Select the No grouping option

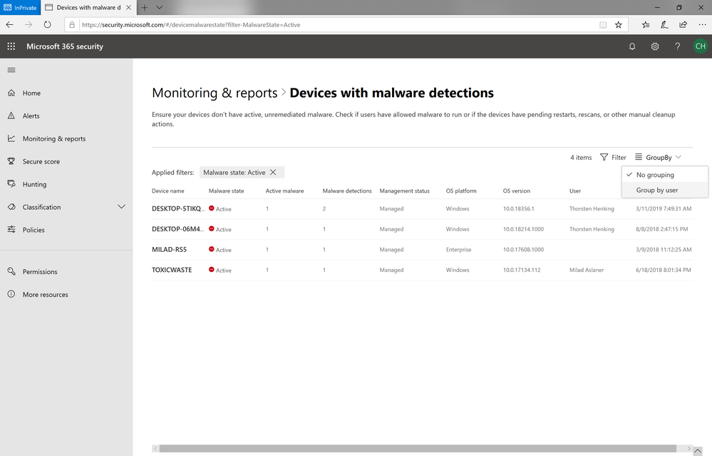click(x=665, y=175)
